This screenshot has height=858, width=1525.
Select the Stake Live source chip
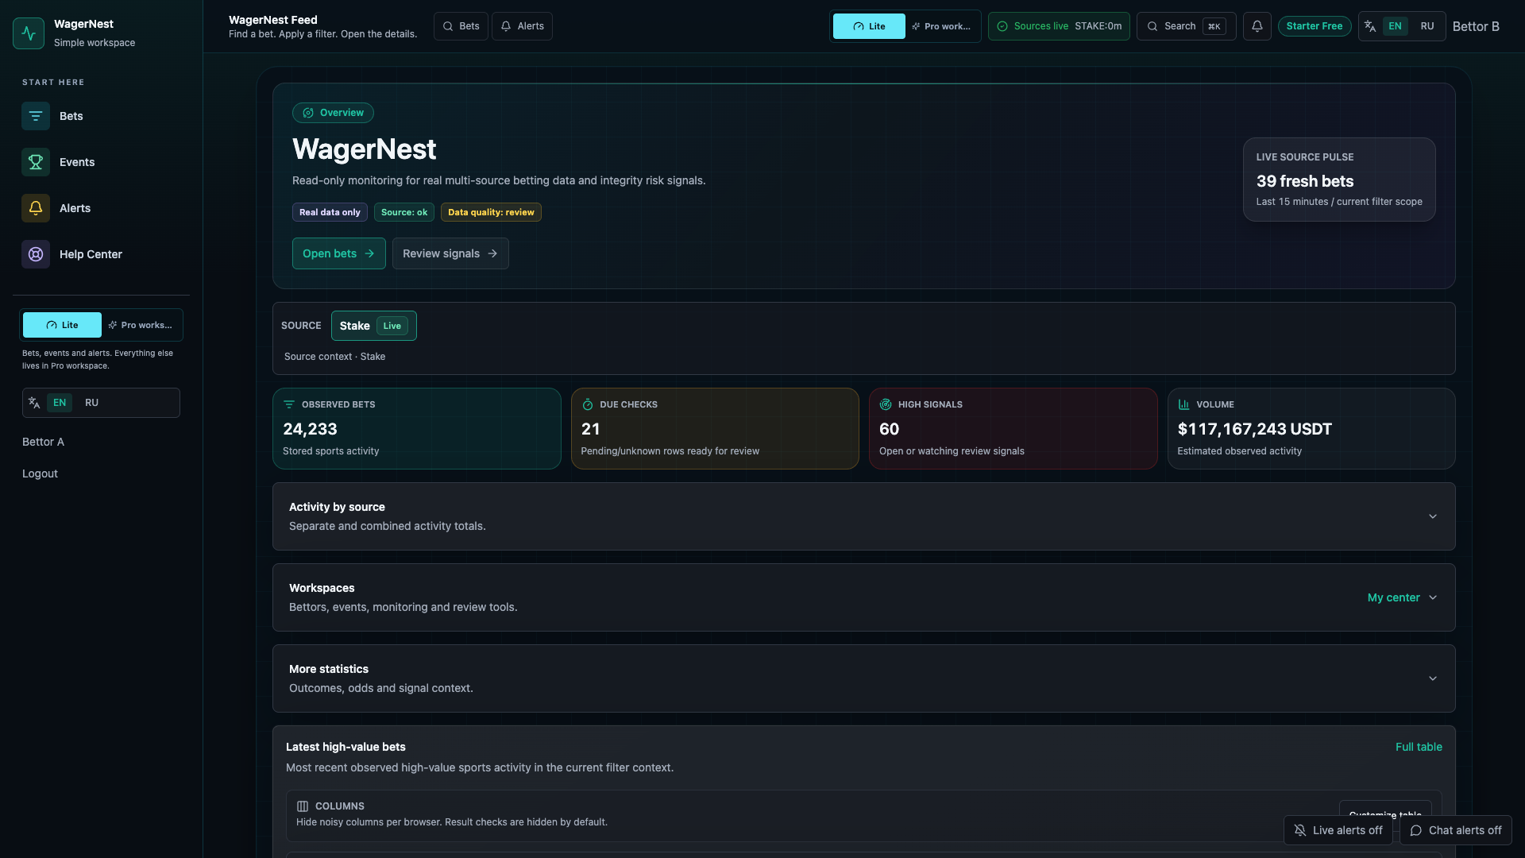coord(374,326)
